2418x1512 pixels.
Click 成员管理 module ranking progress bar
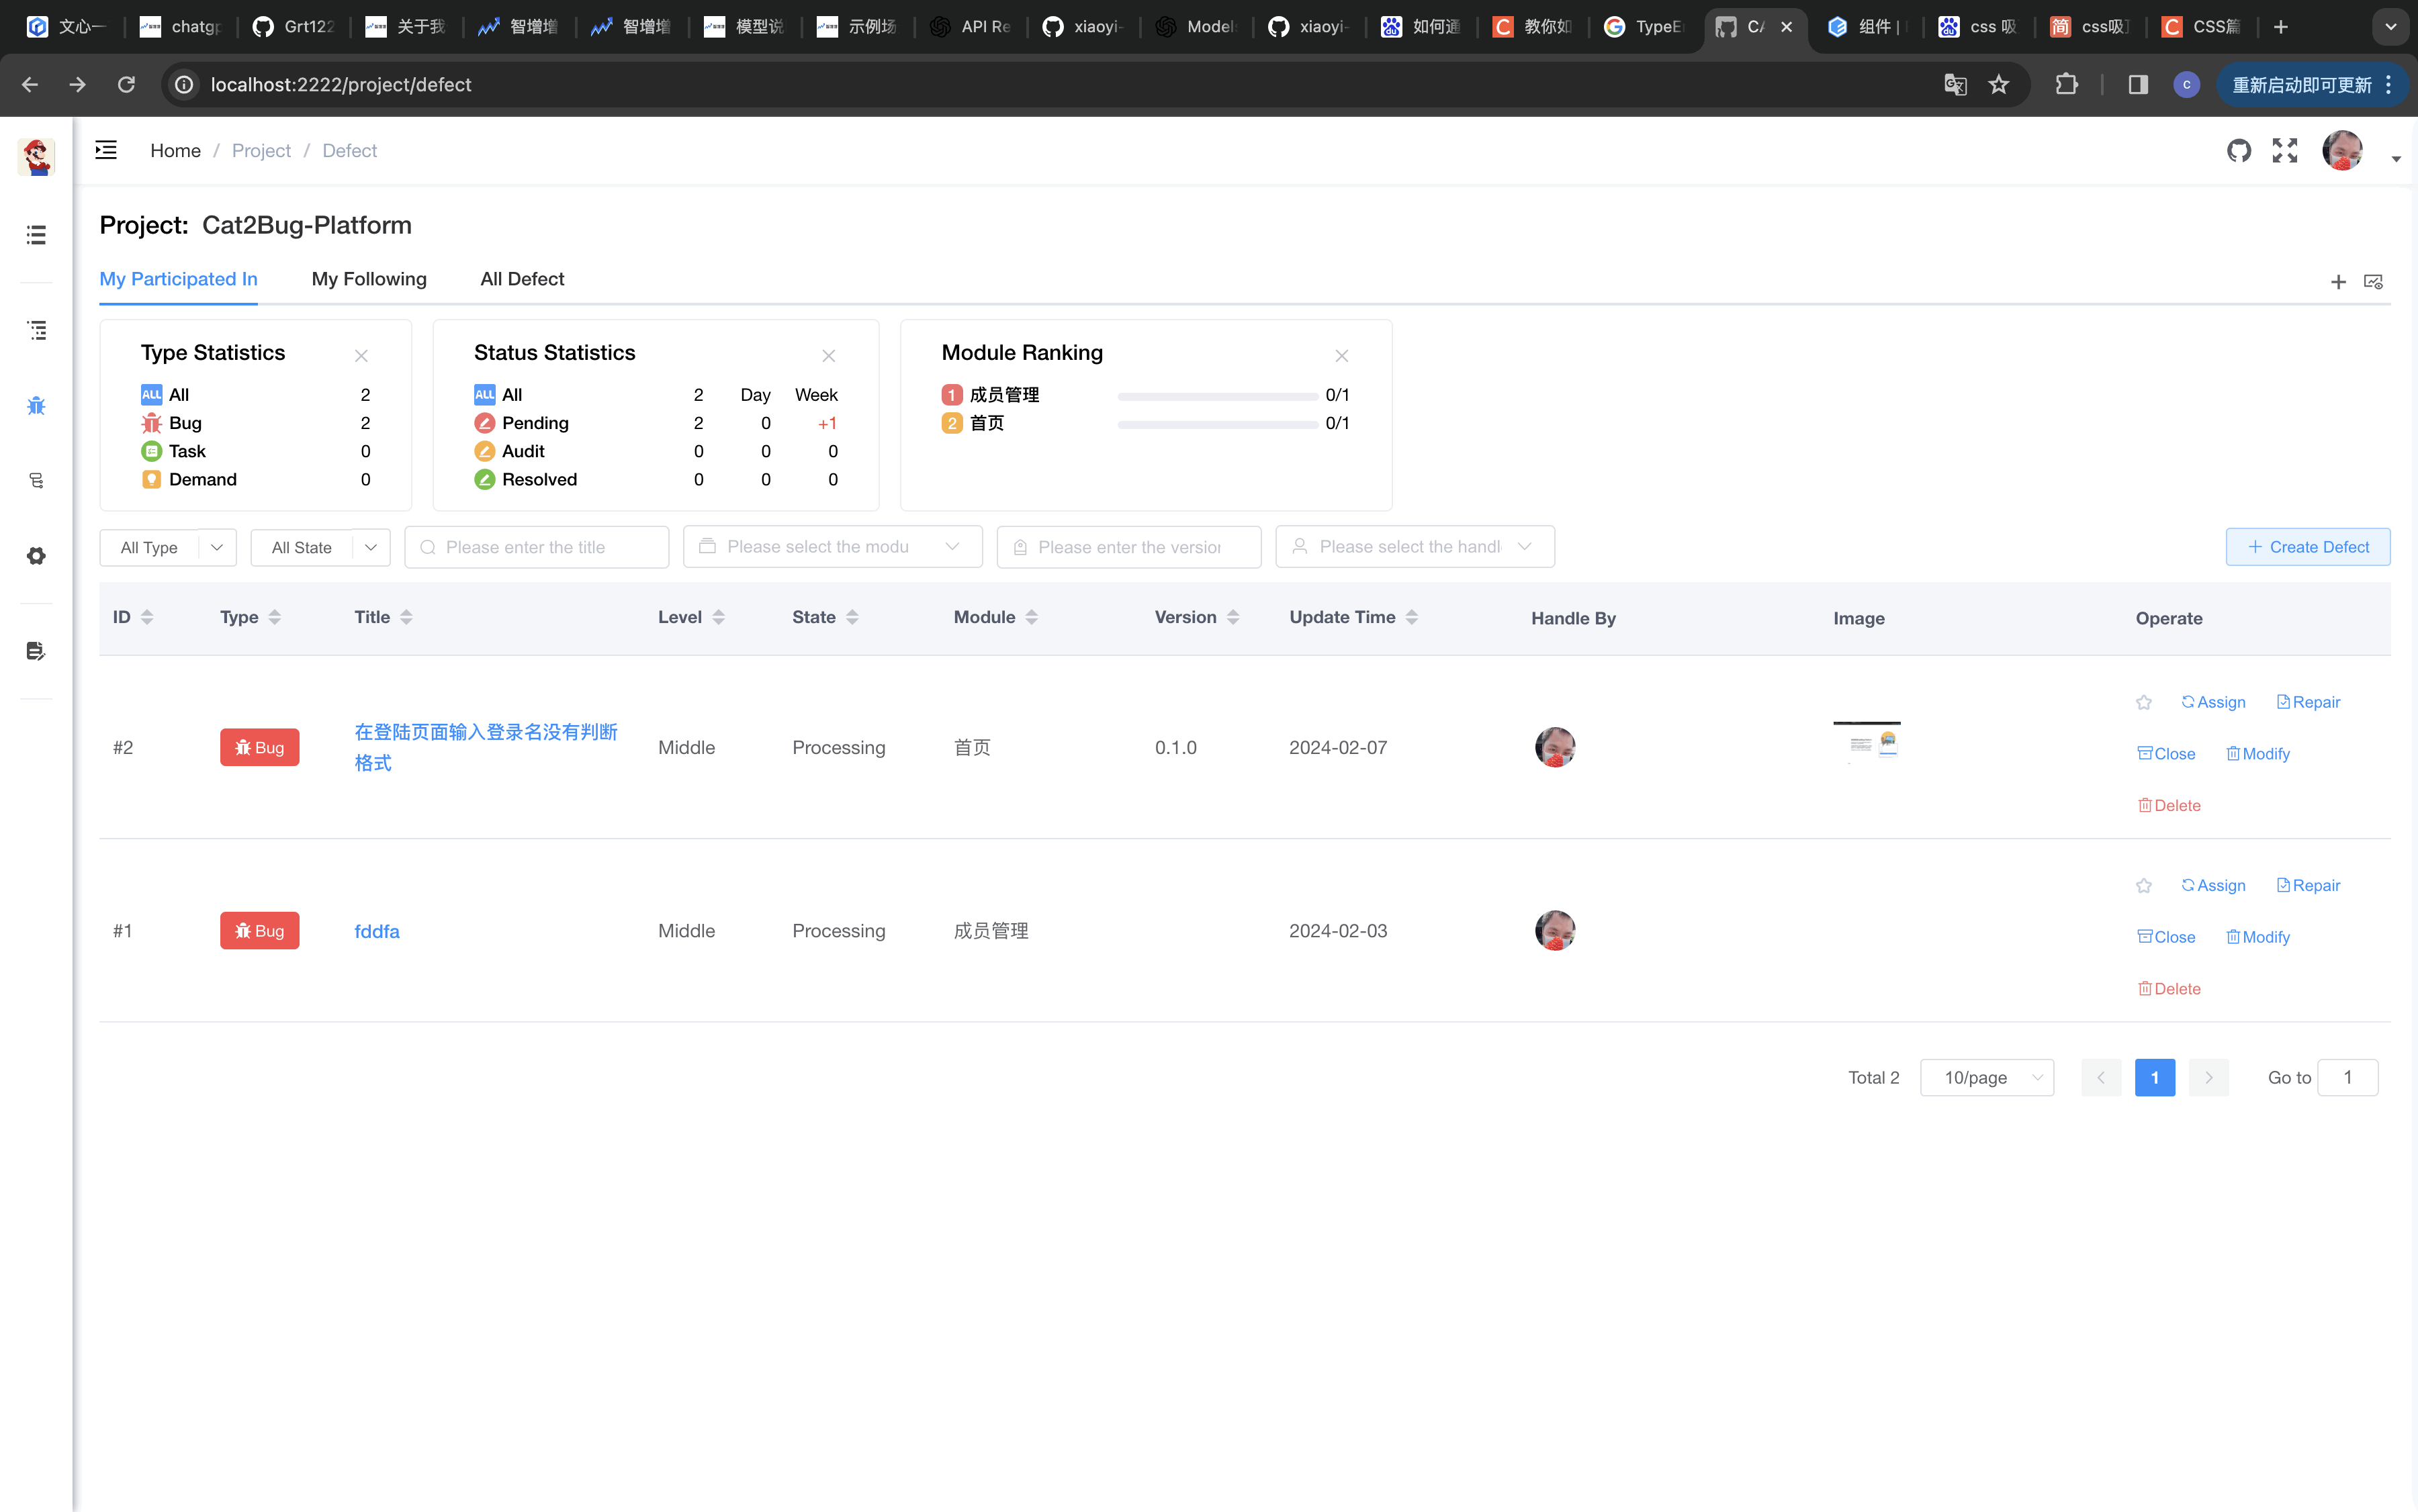coord(1216,396)
